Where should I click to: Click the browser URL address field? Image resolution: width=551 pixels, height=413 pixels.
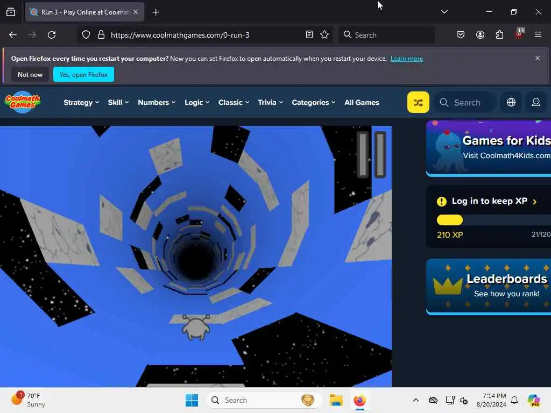pyautogui.click(x=206, y=35)
